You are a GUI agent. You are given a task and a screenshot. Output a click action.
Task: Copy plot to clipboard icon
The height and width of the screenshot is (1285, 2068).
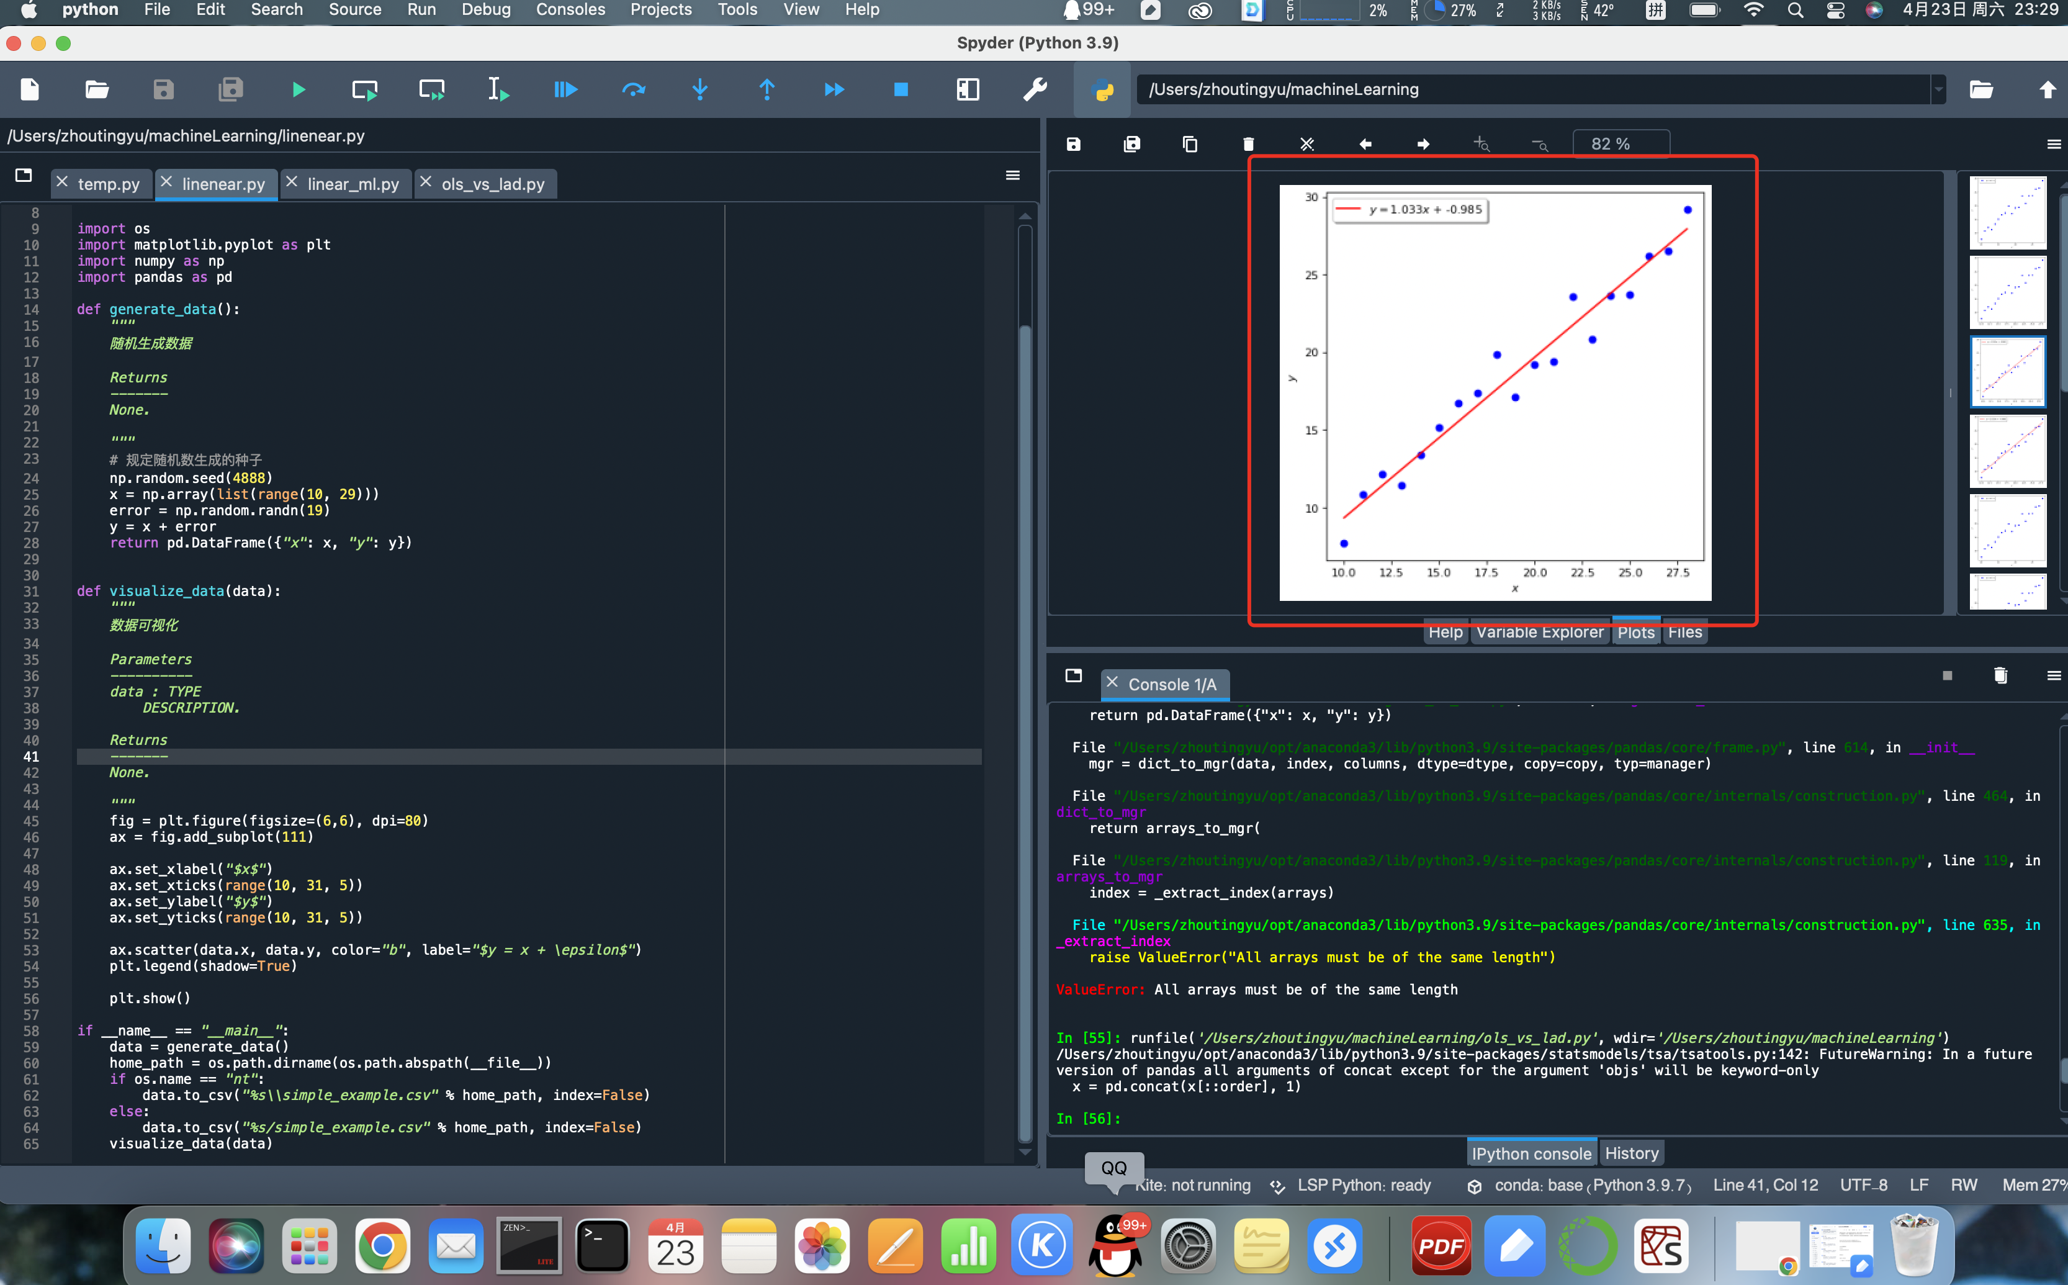1190,145
